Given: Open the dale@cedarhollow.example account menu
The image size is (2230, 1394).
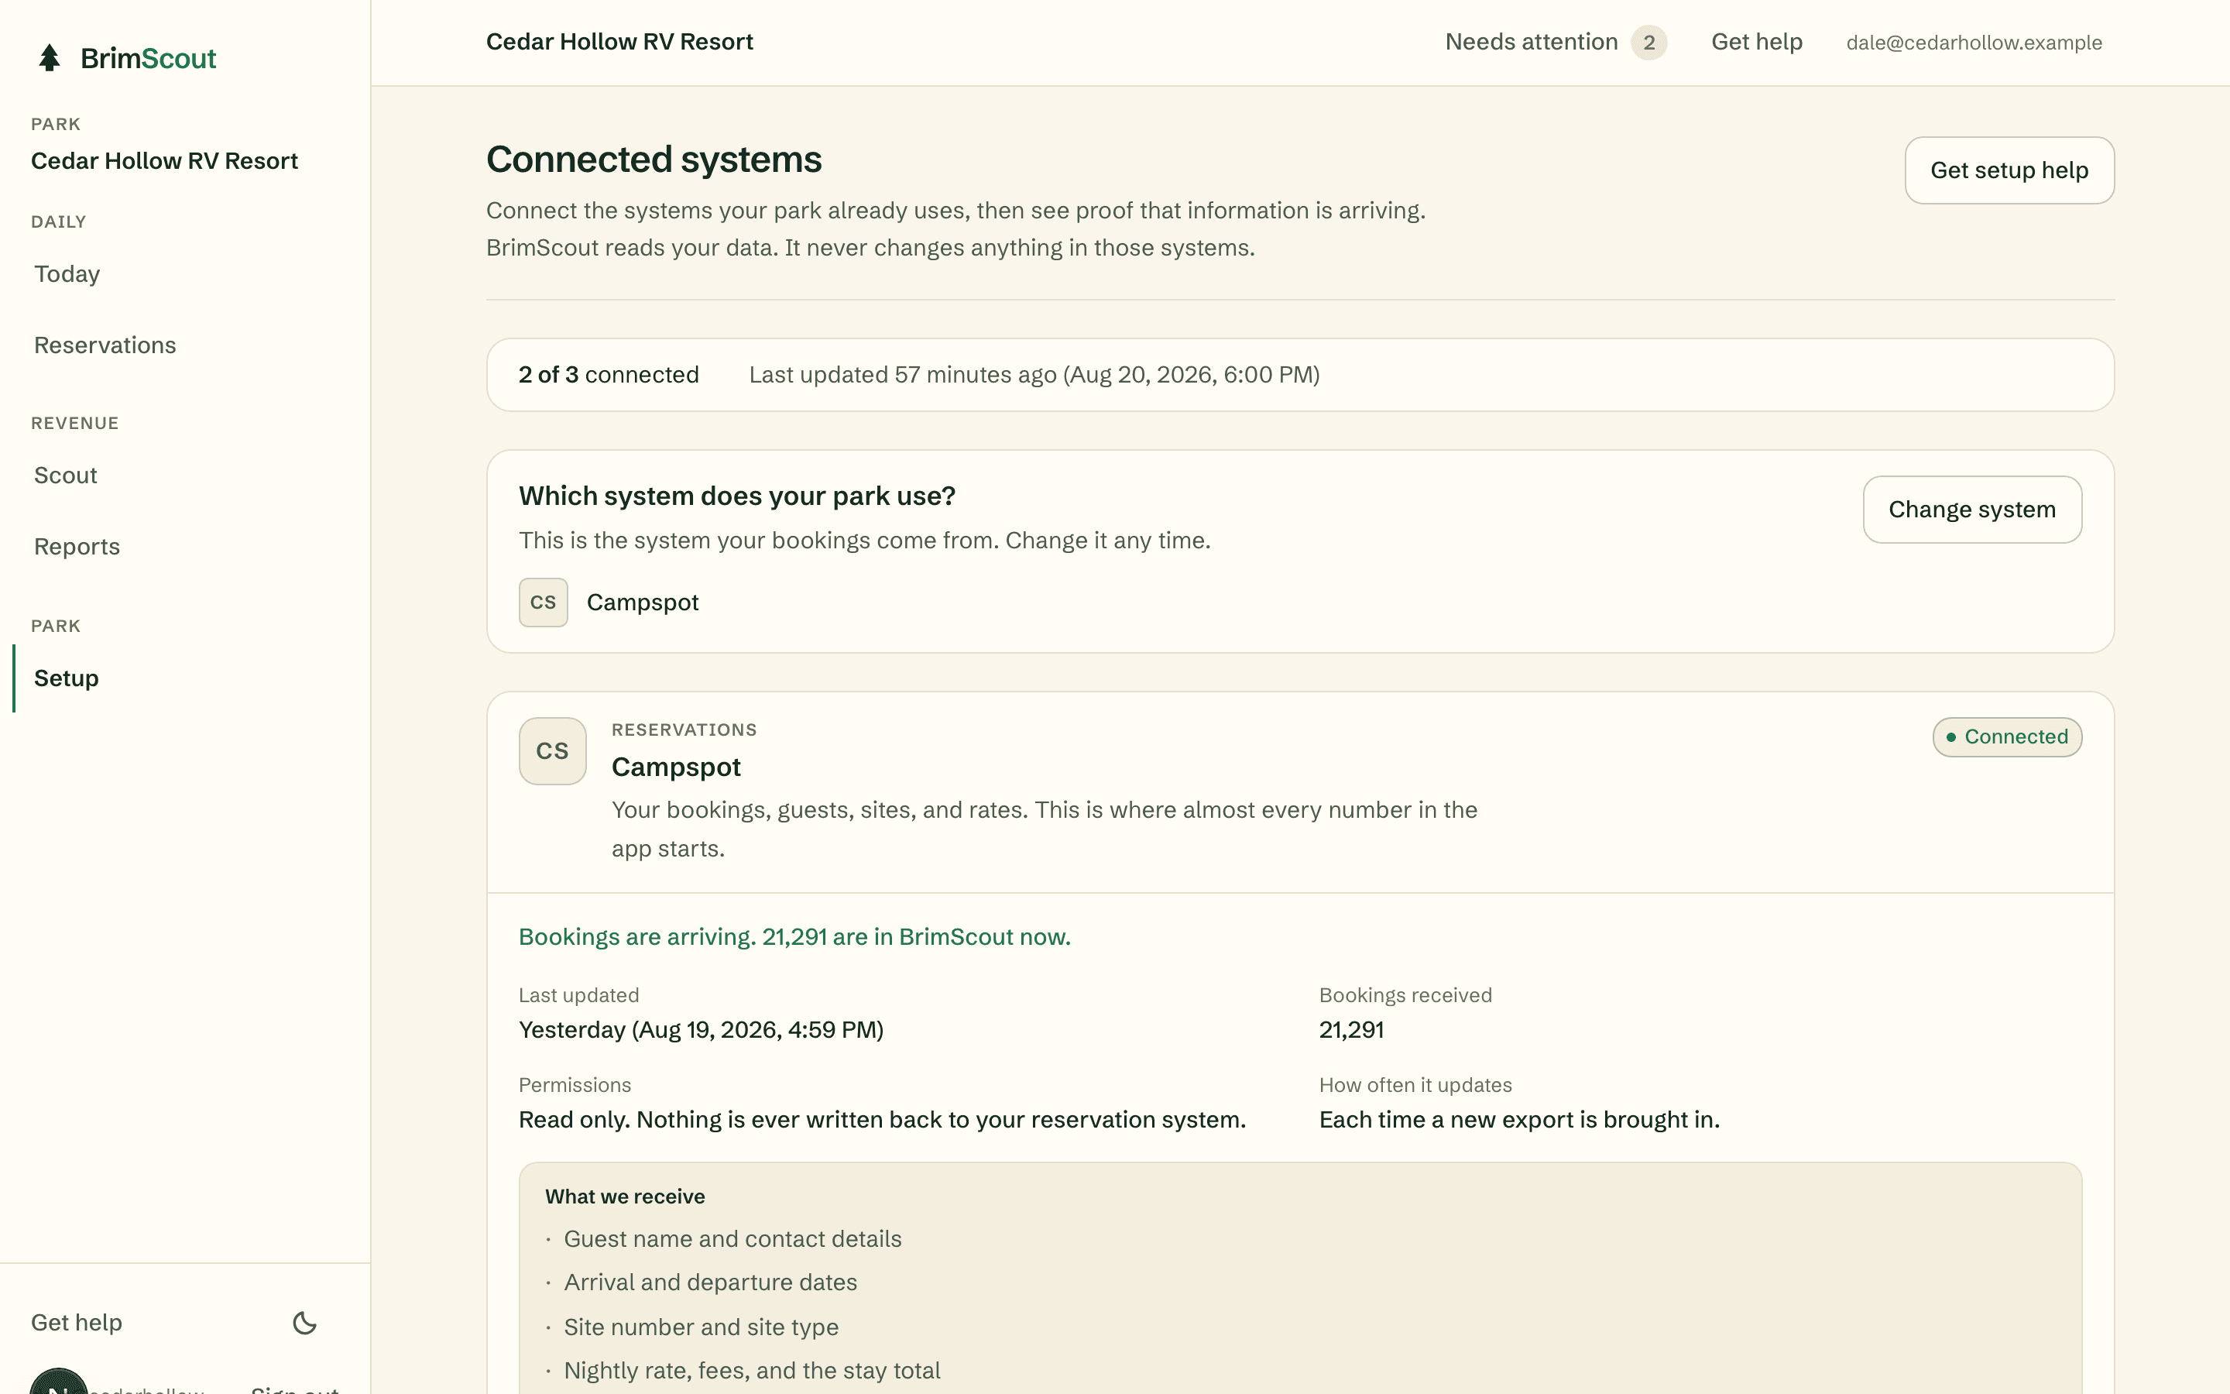Looking at the screenshot, I should (1974, 43).
